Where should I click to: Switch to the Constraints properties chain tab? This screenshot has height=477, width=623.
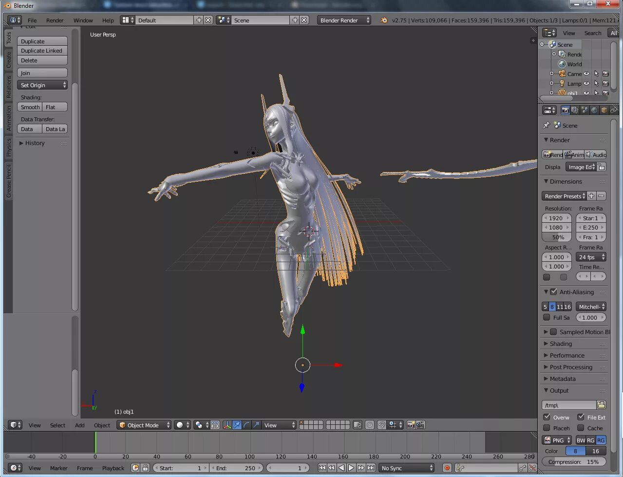(613, 110)
